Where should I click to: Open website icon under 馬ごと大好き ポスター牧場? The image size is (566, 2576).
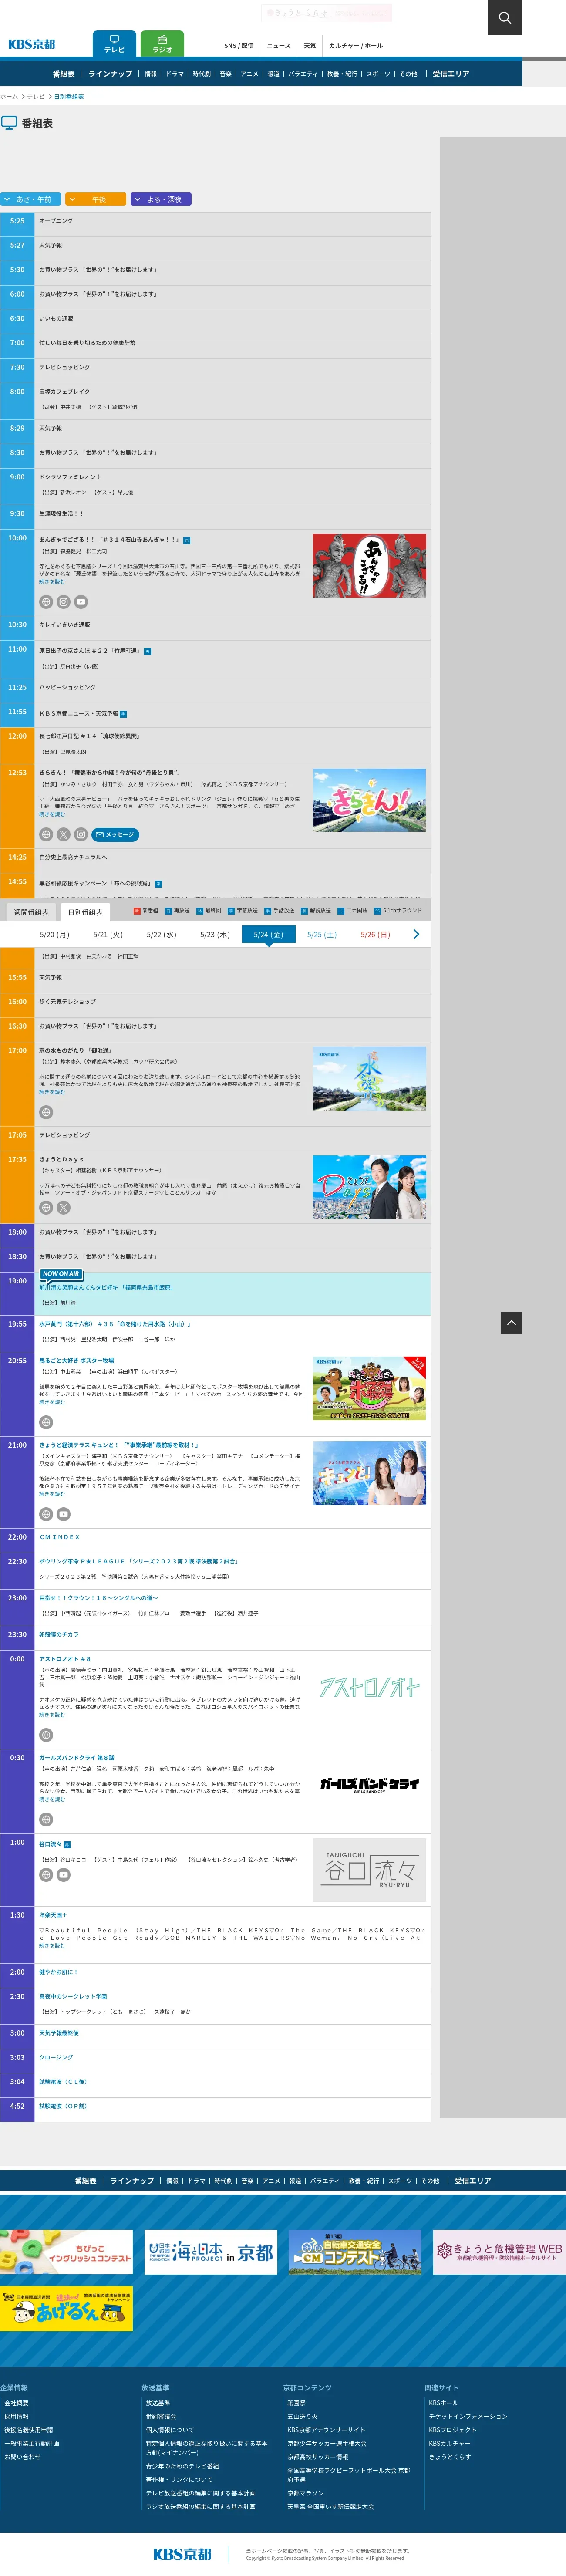click(46, 1422)
